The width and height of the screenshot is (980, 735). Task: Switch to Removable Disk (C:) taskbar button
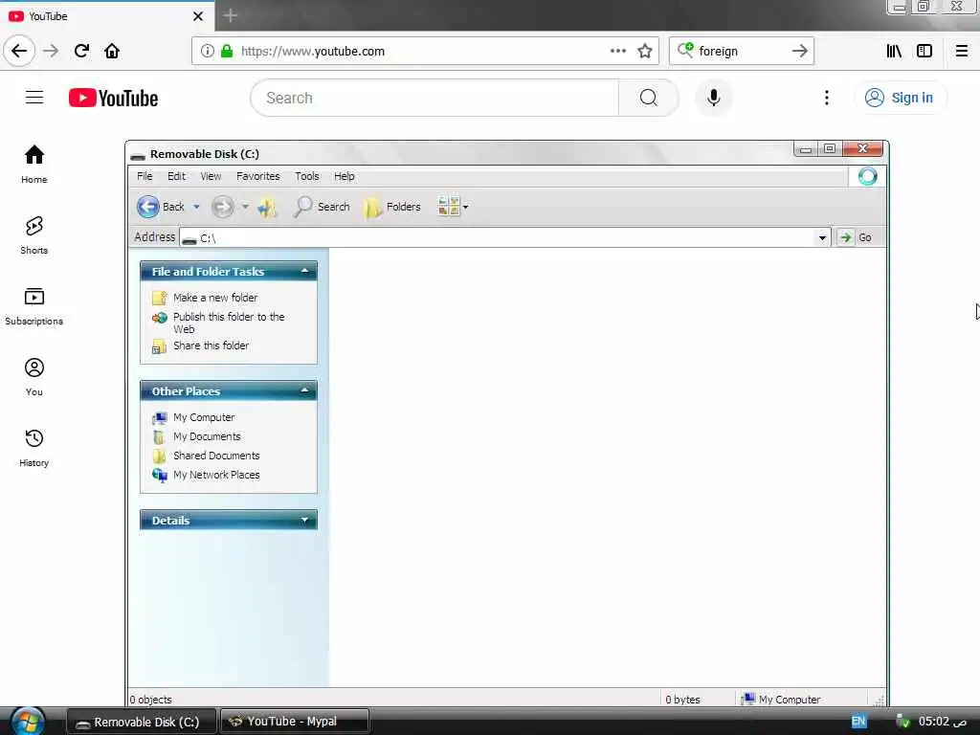[142, 722]
